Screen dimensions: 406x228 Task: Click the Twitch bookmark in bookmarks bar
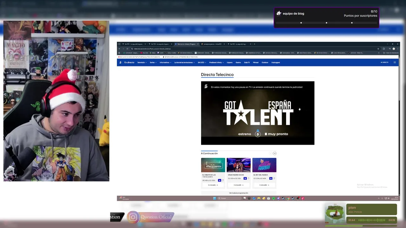tap(160, 53)
